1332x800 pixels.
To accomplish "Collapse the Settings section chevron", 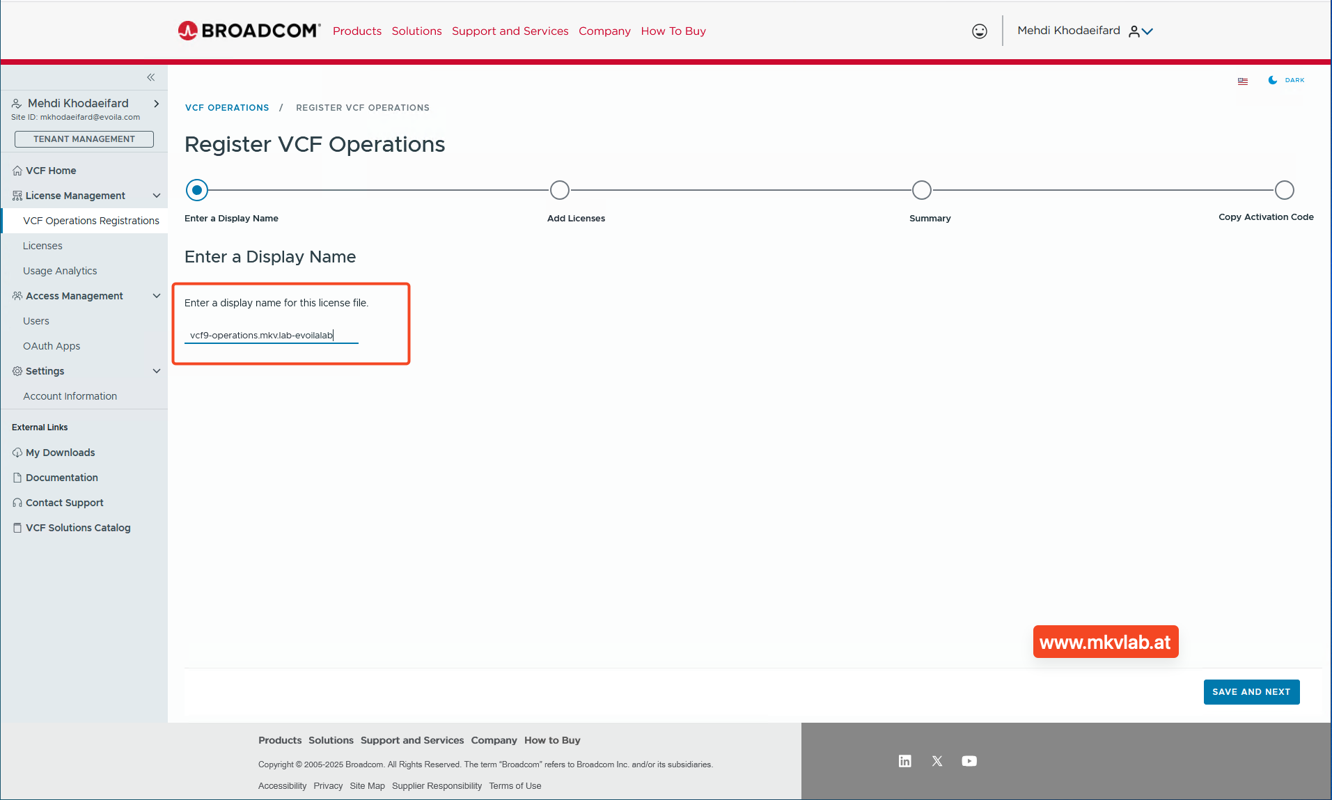I will click(x=157, y=371).
